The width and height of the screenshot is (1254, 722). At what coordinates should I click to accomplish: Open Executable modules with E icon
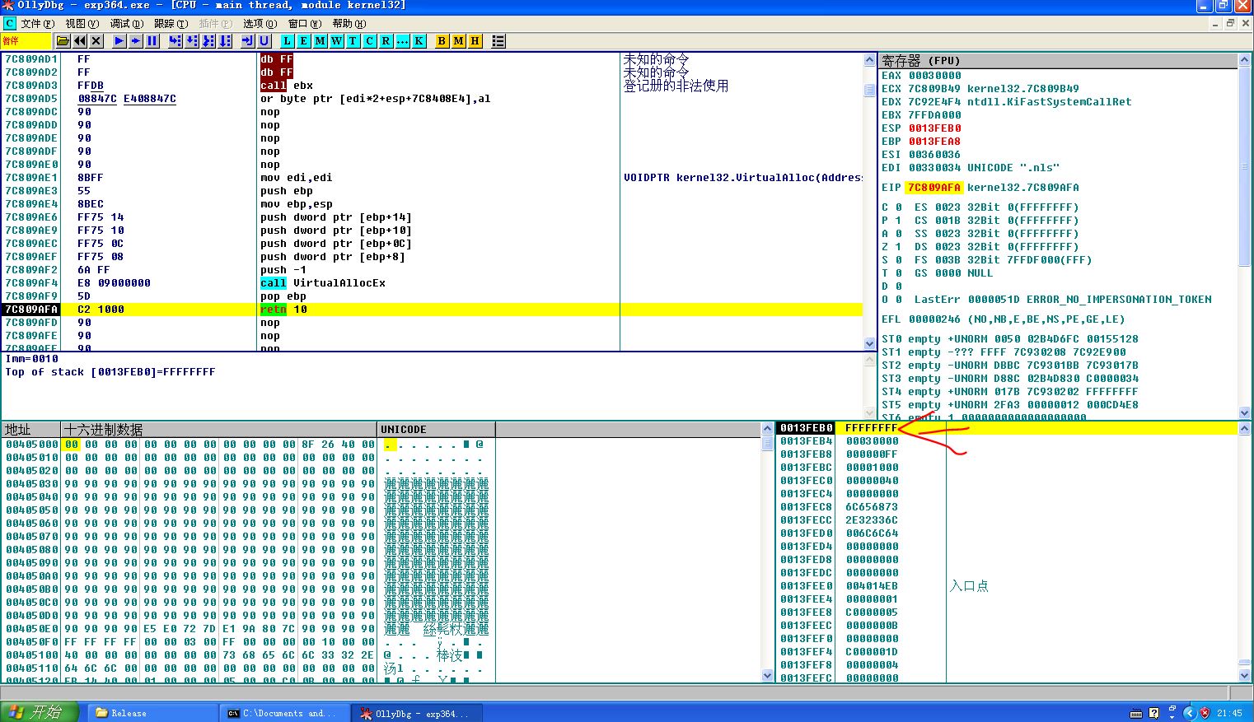(x=304, y=40)
